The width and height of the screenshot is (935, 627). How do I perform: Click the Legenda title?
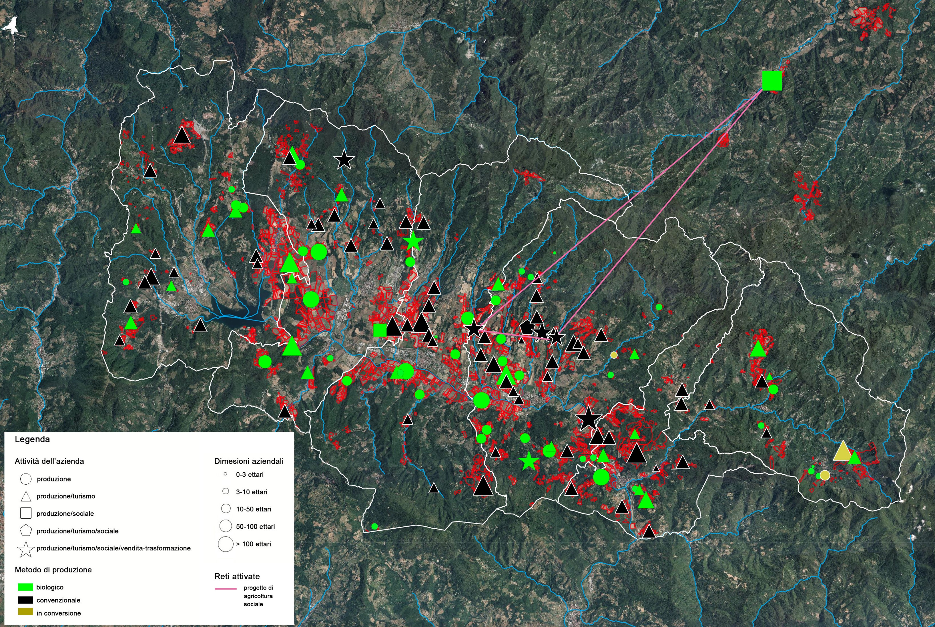[x=32, y=439]
